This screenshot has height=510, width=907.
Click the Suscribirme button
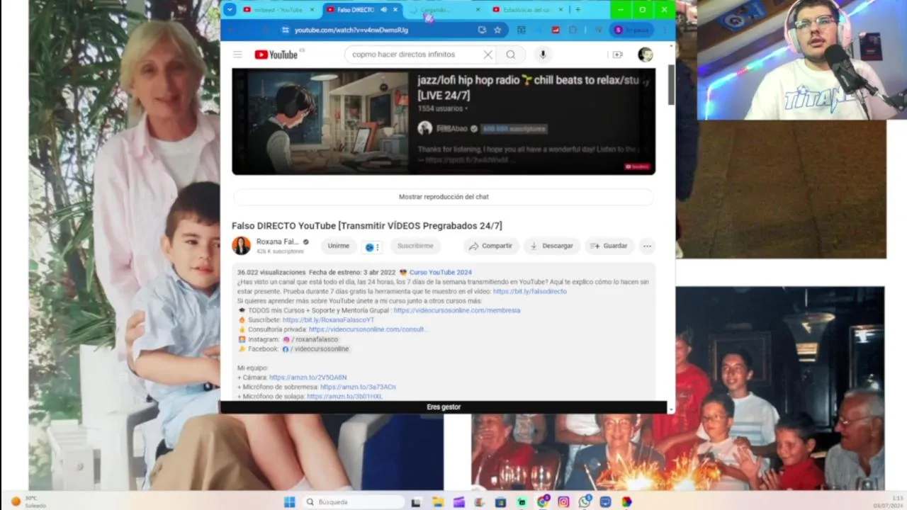click(x=415, y=246)
